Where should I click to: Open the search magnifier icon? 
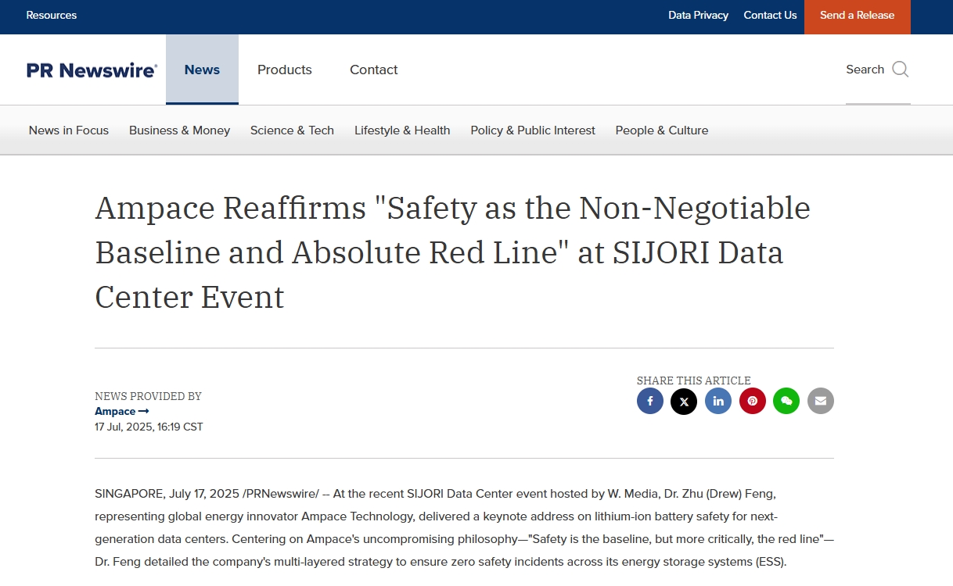pyautogui.click(x=901, y=70)
